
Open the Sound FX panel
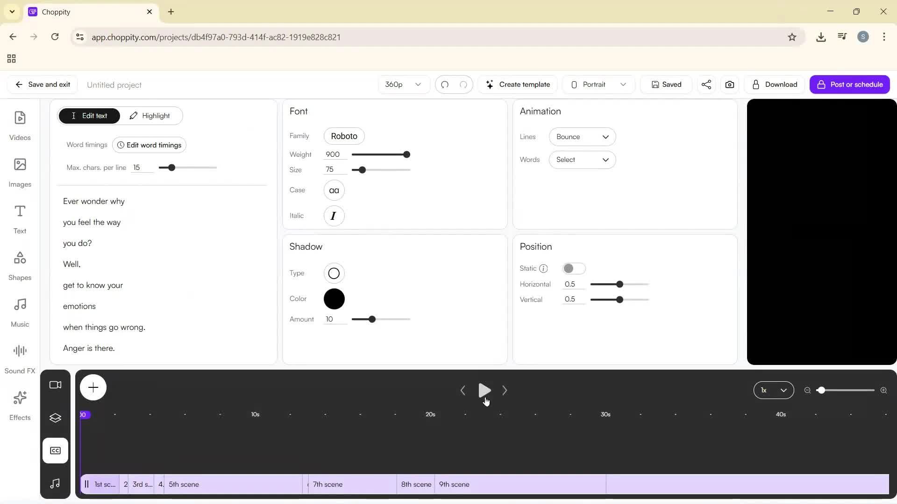click(20, 357)
